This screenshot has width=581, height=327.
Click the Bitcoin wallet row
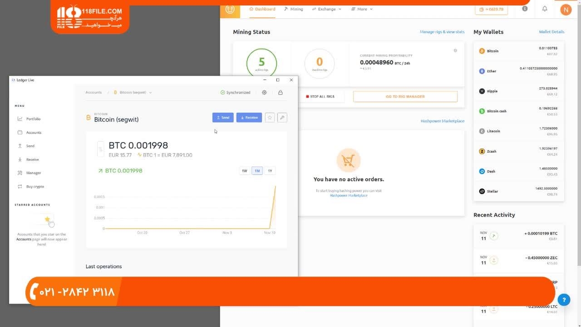(518, 51)
